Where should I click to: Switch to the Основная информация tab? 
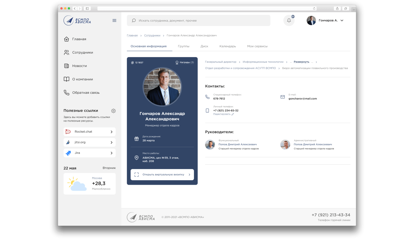click(x=149, y=46)
